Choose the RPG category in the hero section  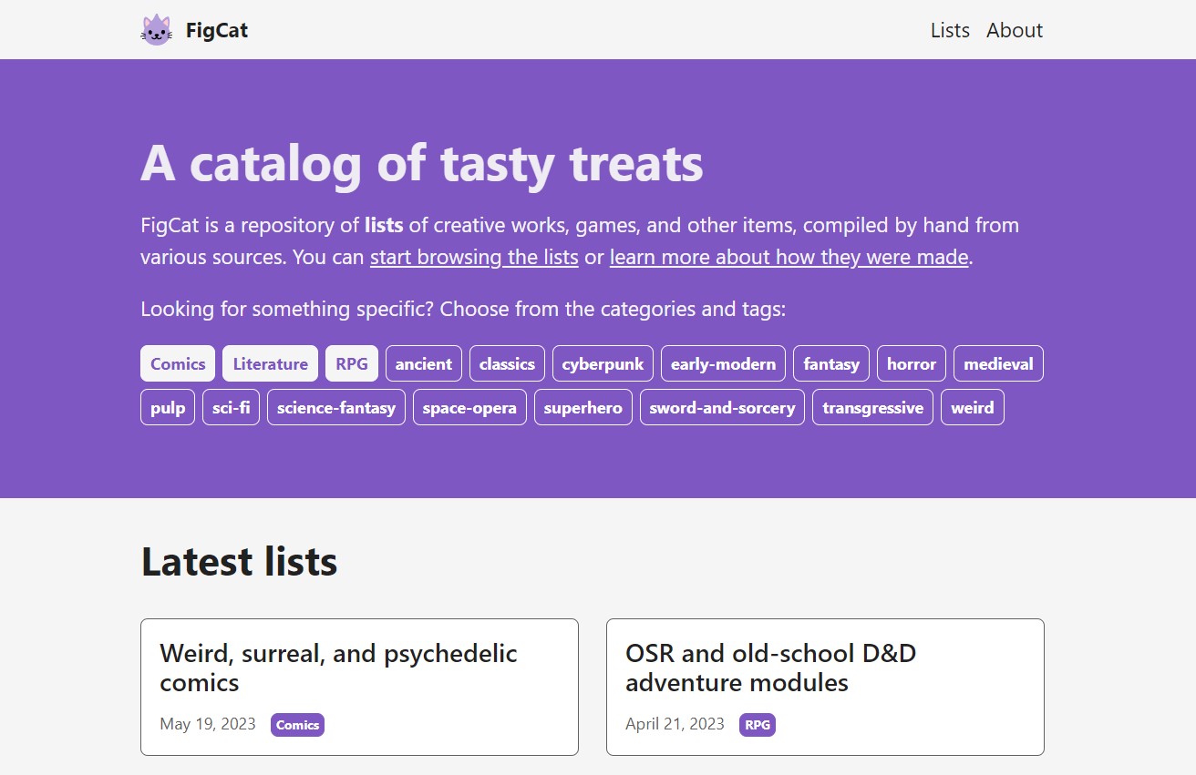(x=351, y=363)
